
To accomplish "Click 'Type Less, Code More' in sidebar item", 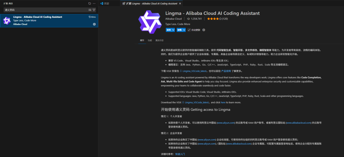I will [x=25, y=20].
